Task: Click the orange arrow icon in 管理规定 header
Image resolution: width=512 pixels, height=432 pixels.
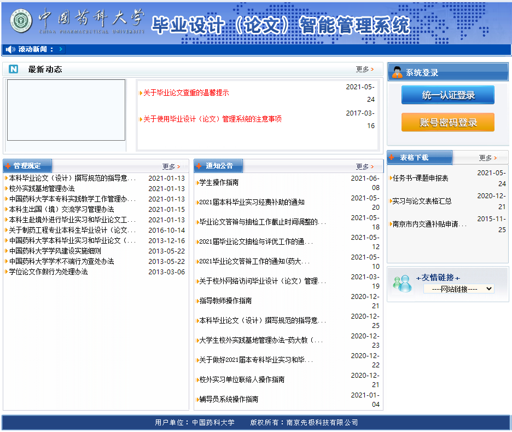Action: [8, 166]
